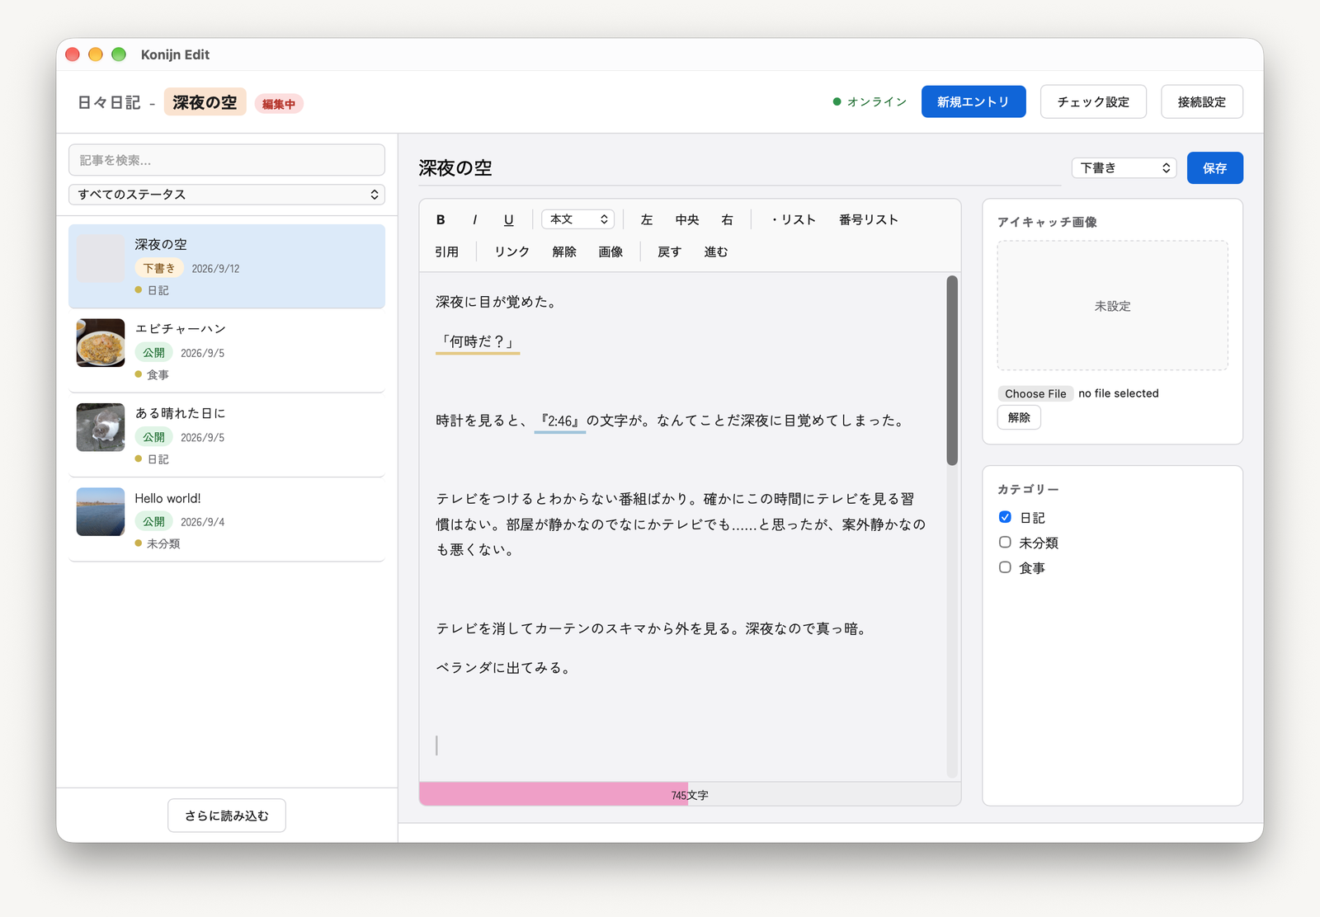Remove formatting with toolbar 解除
The width and height of the screenshot is (1320, 917).
[564, 252]
